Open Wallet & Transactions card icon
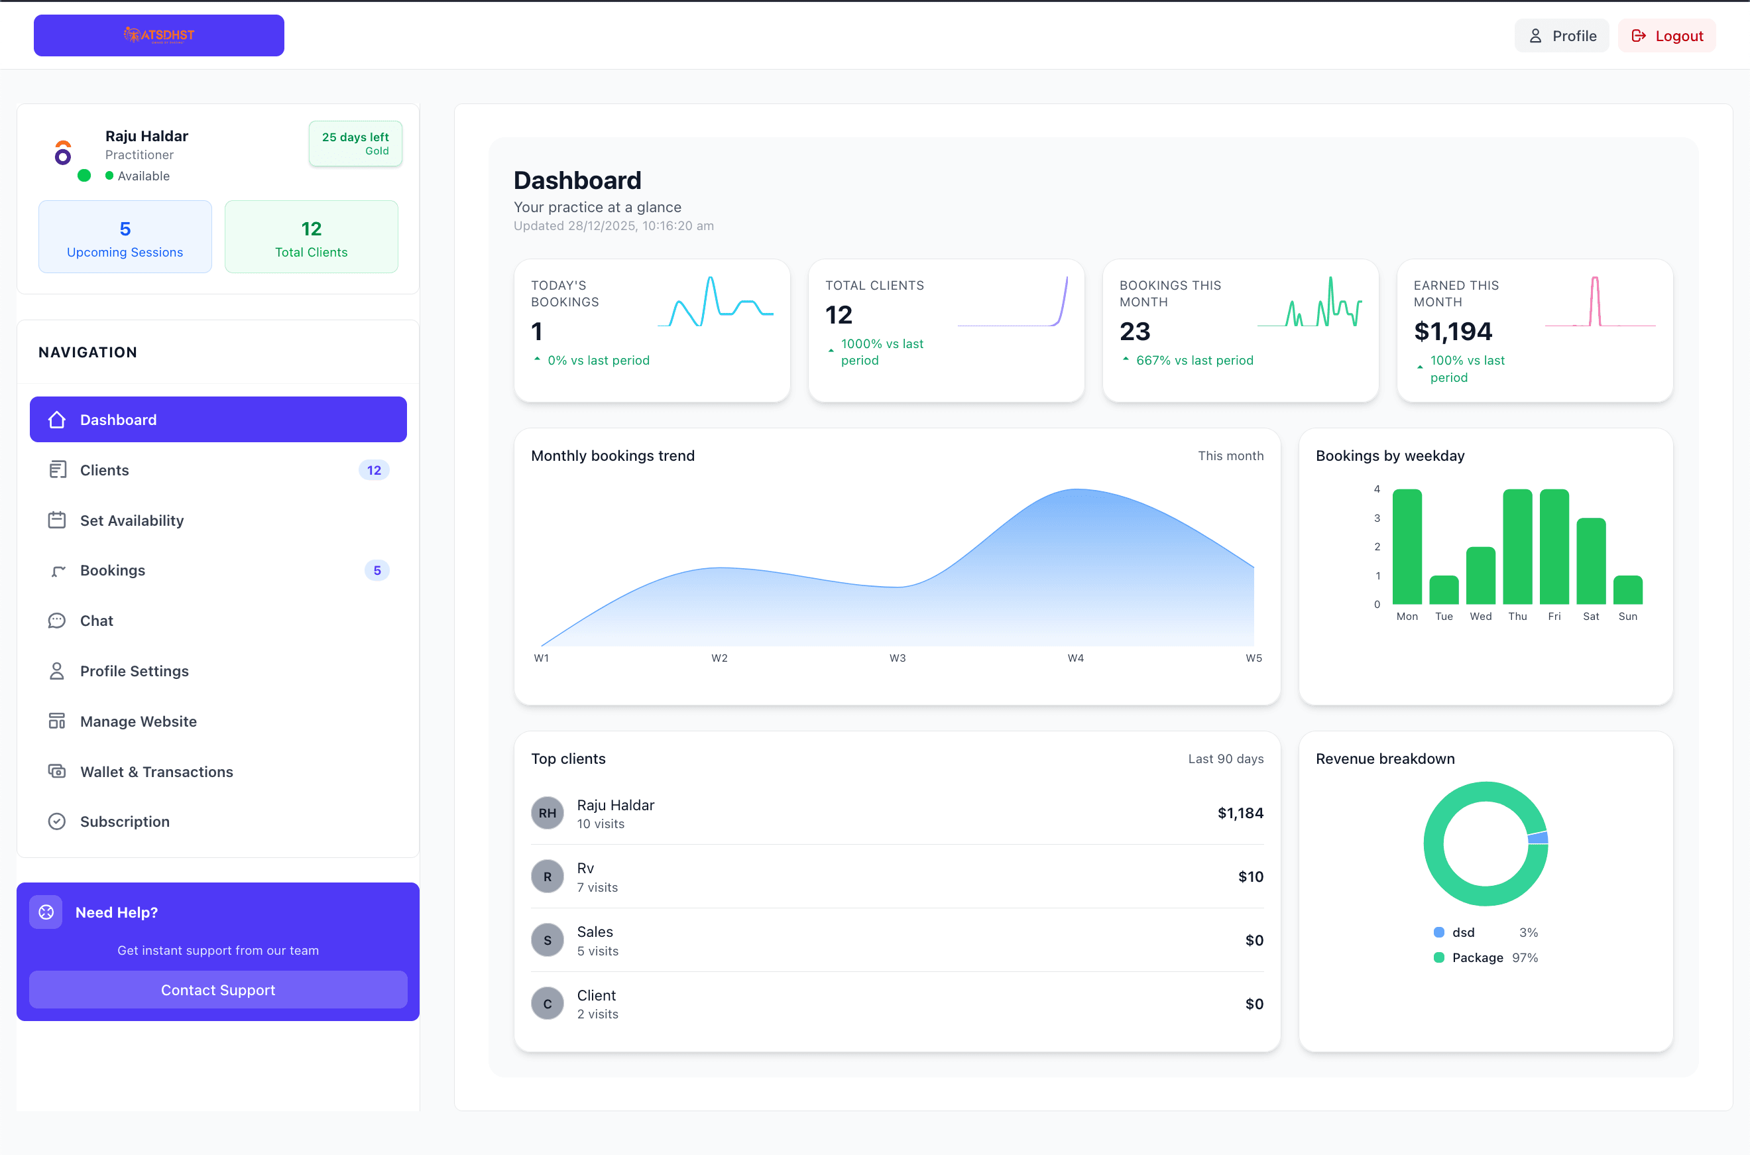1750x1155 pixels. (58, 771)
